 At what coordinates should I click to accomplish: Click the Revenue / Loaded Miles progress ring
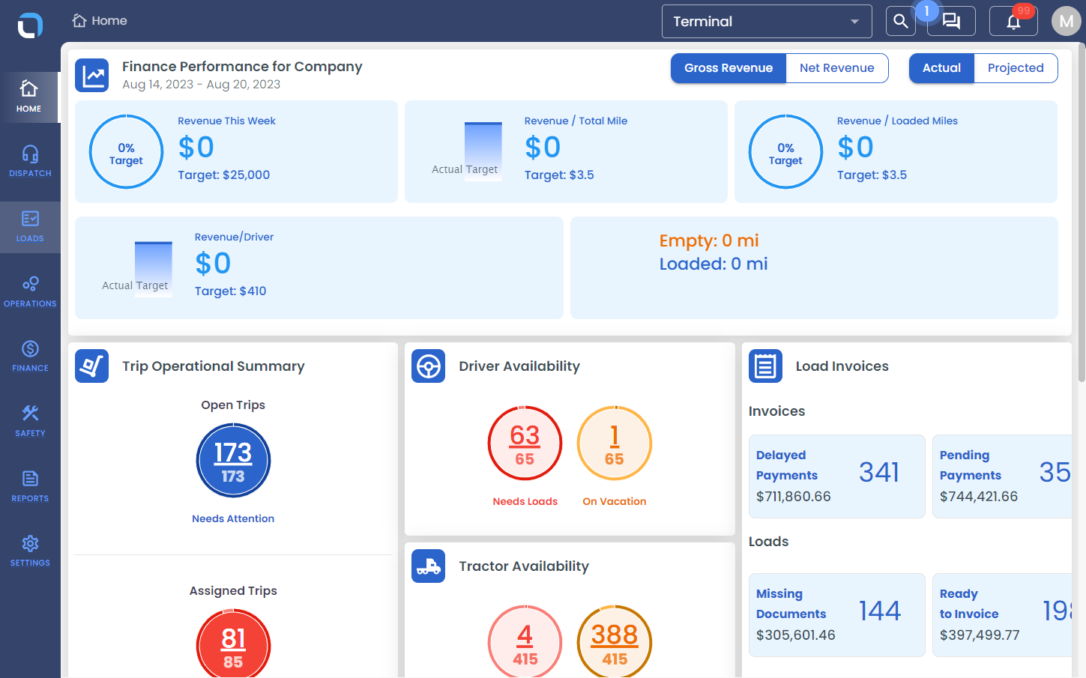pos(785,152)
